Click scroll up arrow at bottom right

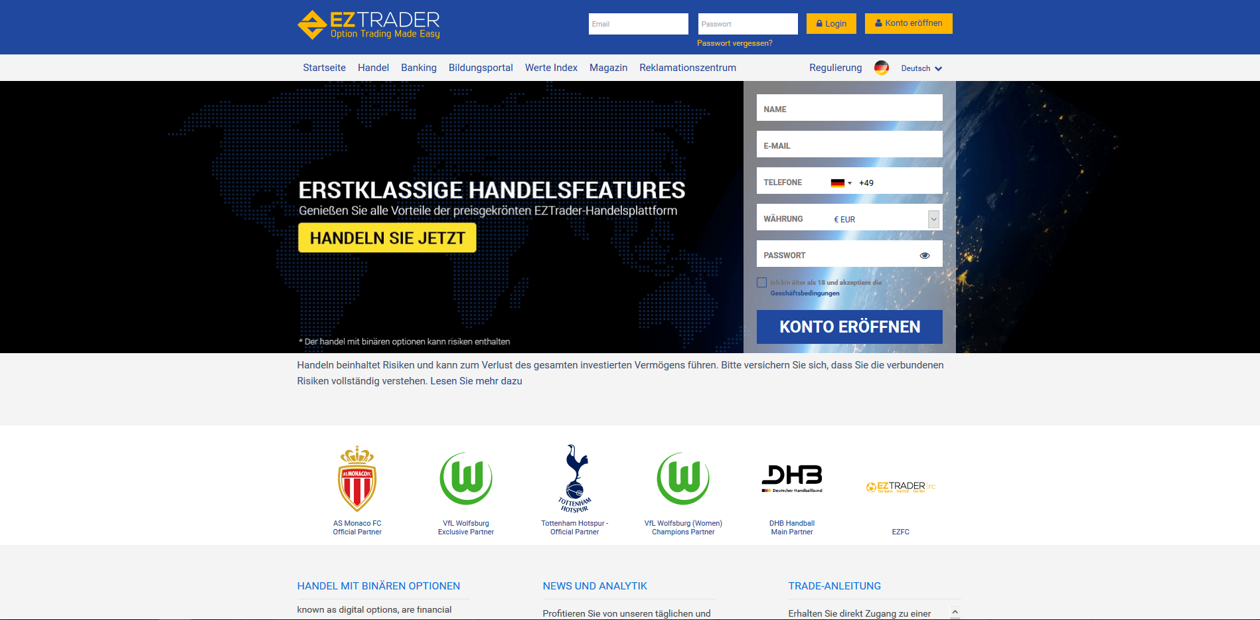[x=955, y=612]
